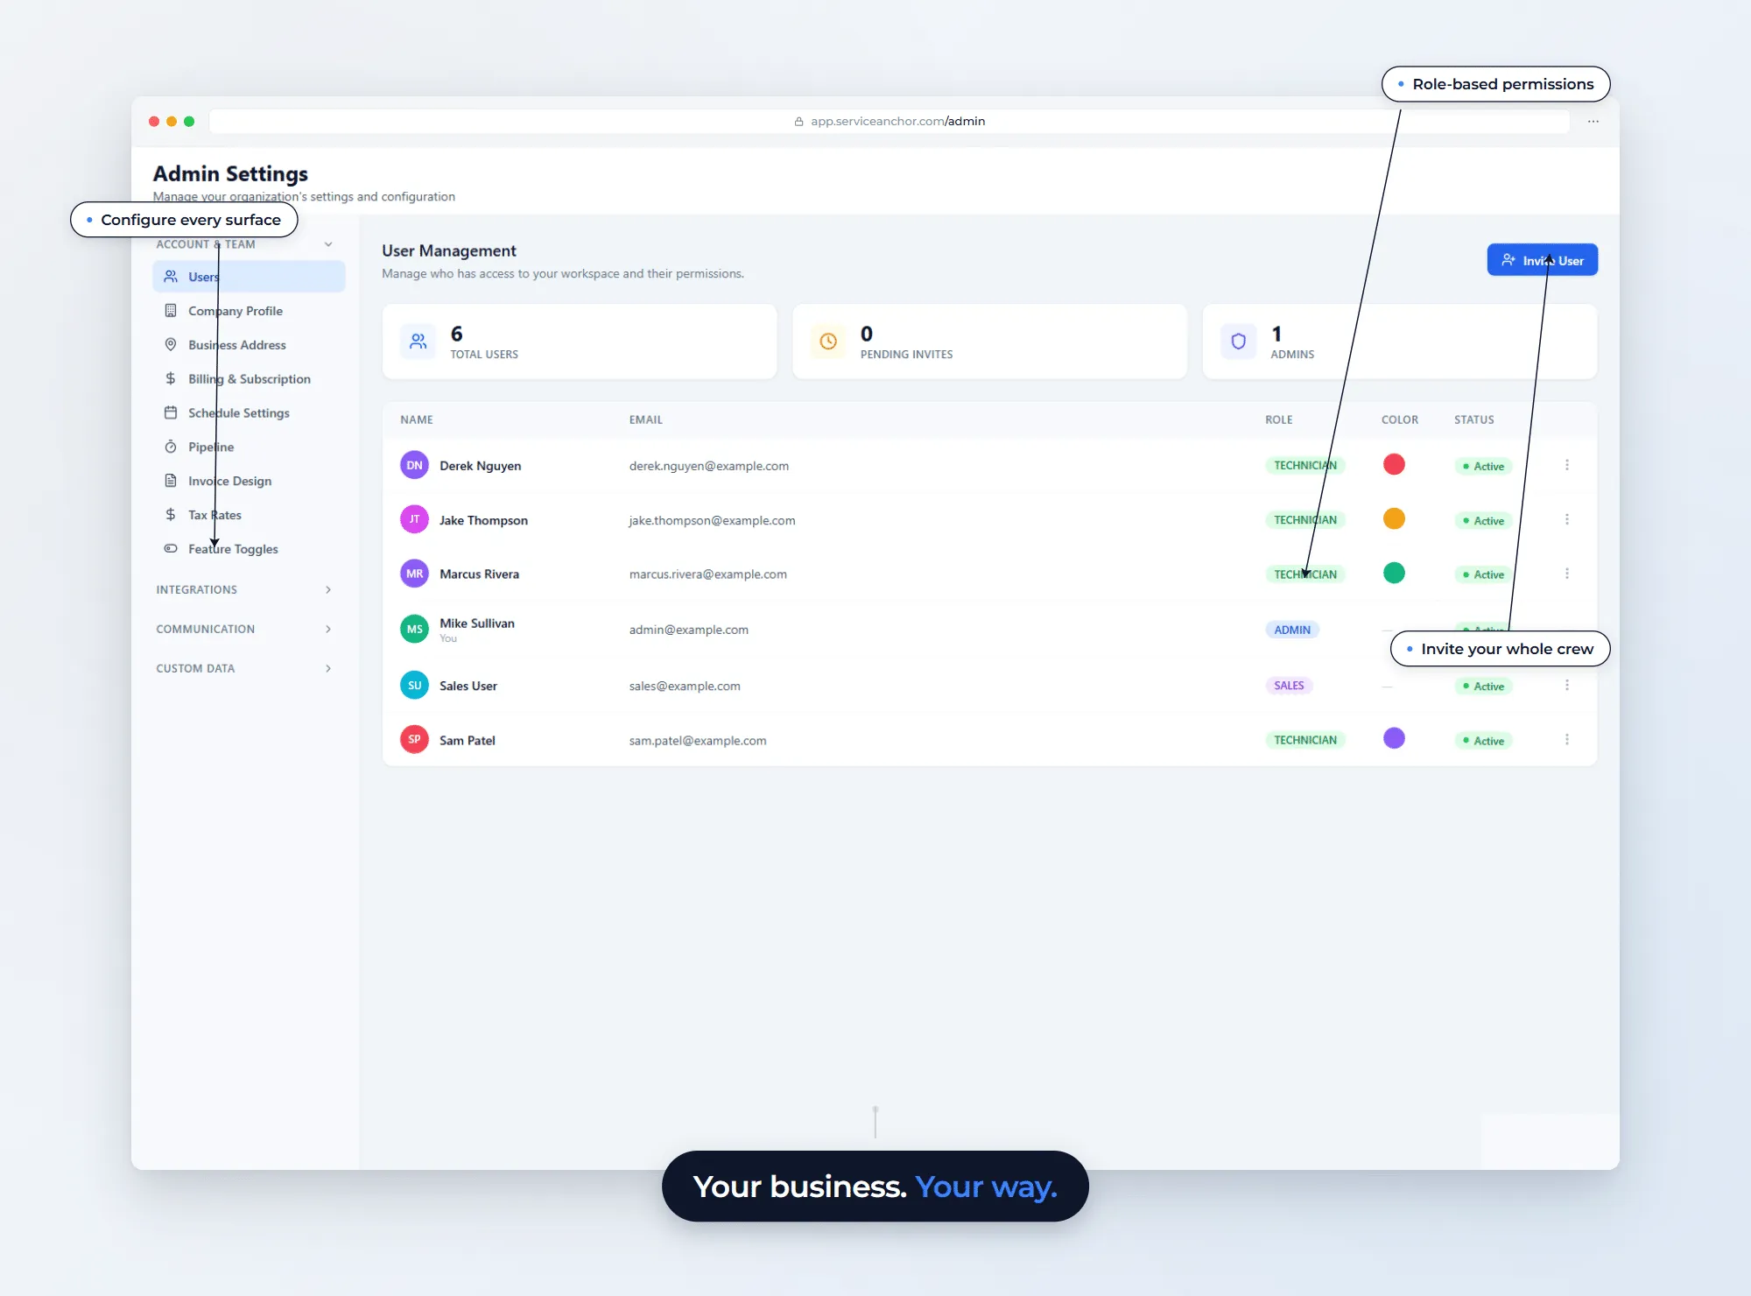
Task: Click the name Marcus Rivera
Action: point(480,574)
